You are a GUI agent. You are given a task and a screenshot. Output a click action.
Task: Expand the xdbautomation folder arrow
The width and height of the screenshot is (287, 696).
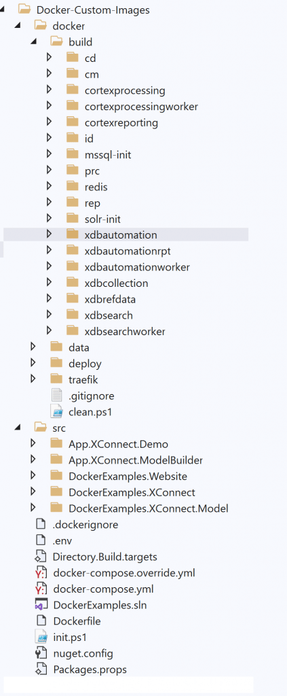click(49, 234)
